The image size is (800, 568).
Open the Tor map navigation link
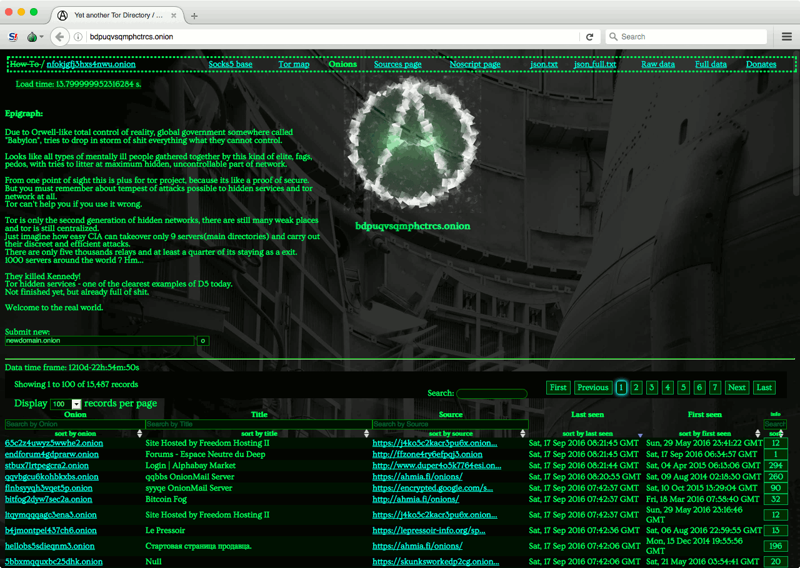click(x=294, y=64)
